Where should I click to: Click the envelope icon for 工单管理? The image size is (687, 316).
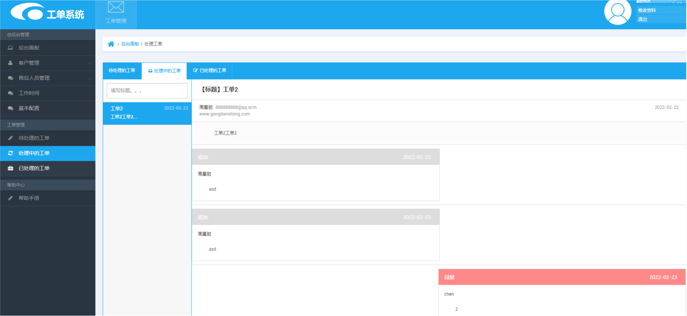[116, 7]
